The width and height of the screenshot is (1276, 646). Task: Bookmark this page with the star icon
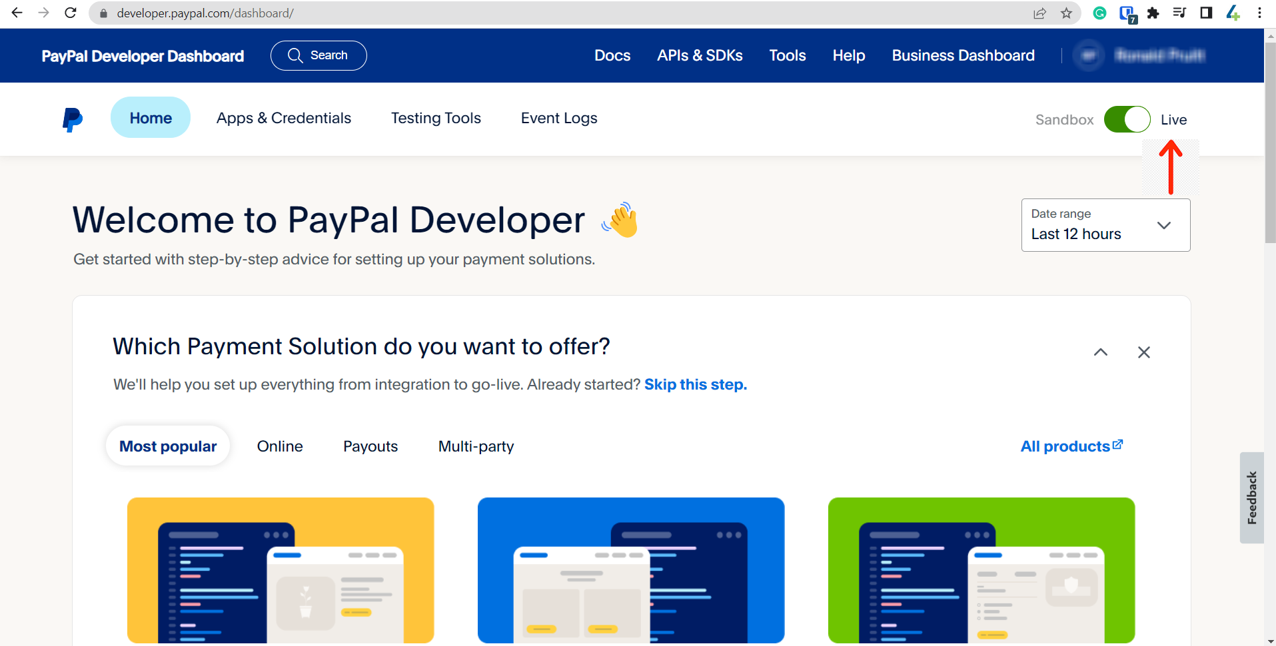pyautogui.click(x=1066, y=13)
